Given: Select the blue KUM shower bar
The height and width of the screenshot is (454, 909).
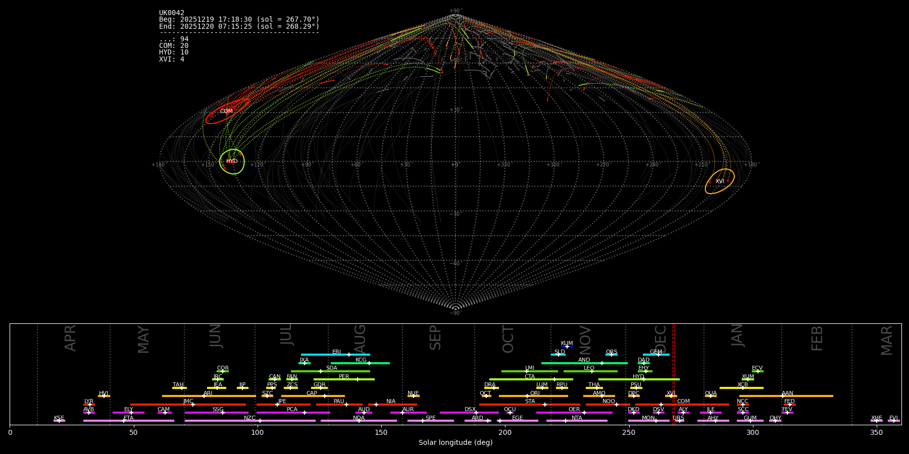Looking at the screenshot, I should [x=567, y=347].
